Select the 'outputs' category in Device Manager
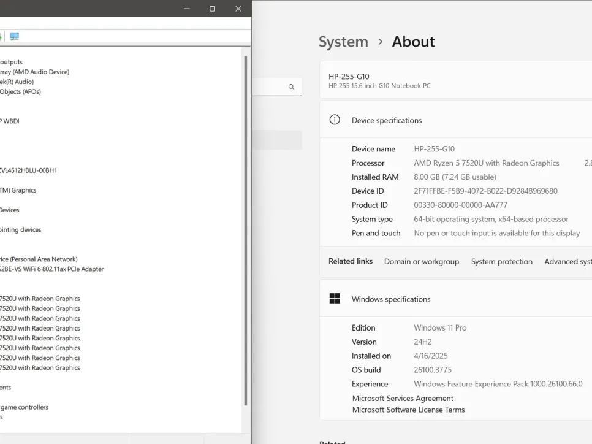The height and width of the screenshot is (444, 592). point(11,62)
